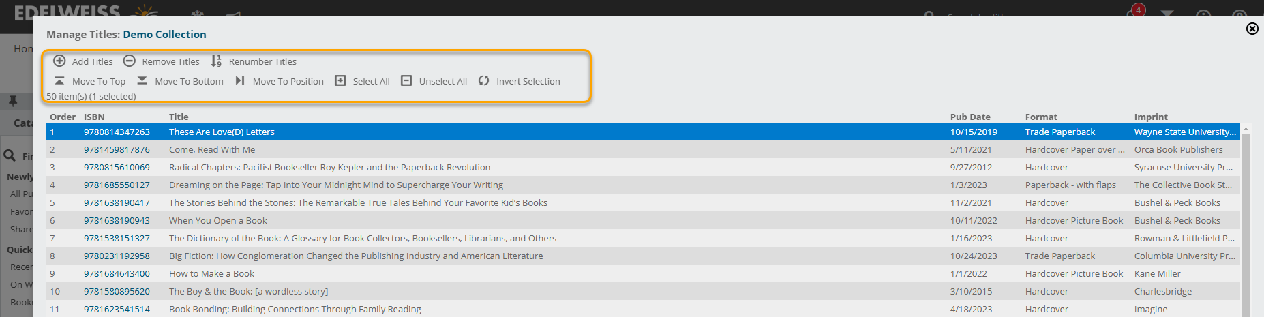Click the Renumber Titles sort icon
The height and width of the screenshot is (317, 1264).
(x=216, y=61)
